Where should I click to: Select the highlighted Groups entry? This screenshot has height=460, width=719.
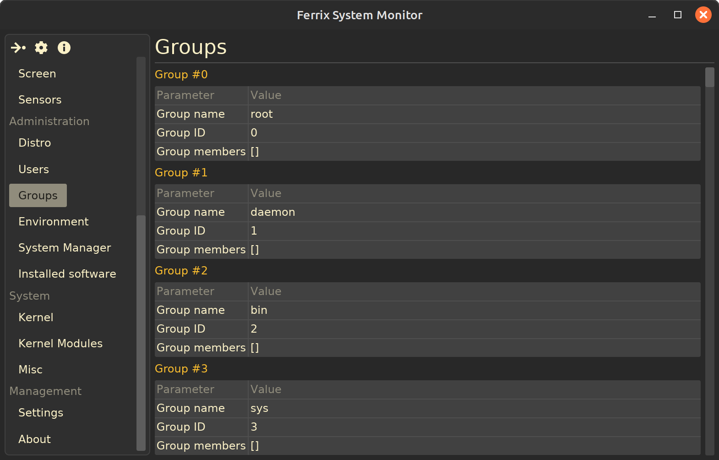[x=38, y=196]
